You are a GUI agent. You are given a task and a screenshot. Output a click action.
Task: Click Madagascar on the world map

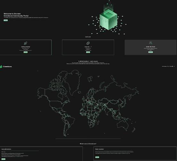coord(98,123)
